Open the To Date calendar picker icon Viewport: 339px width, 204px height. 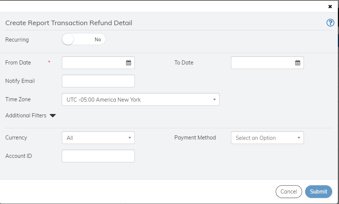[298, 63]
